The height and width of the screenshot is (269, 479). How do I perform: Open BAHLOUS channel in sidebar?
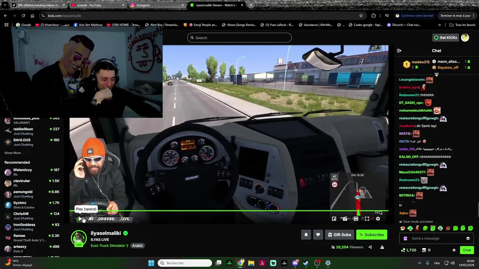pos(32,142)
